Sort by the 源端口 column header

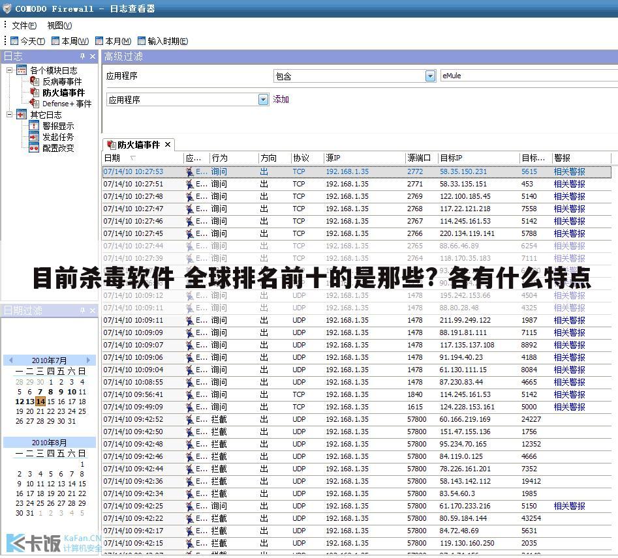pos(422,158)
